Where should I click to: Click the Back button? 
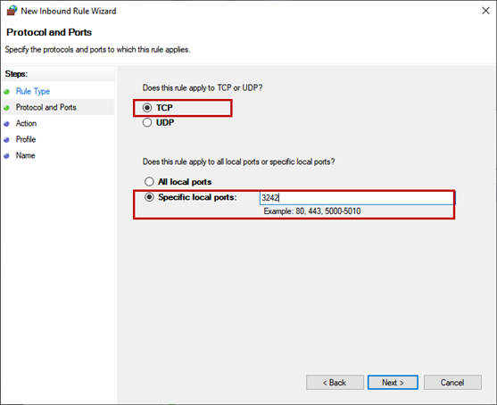point(335,383)
